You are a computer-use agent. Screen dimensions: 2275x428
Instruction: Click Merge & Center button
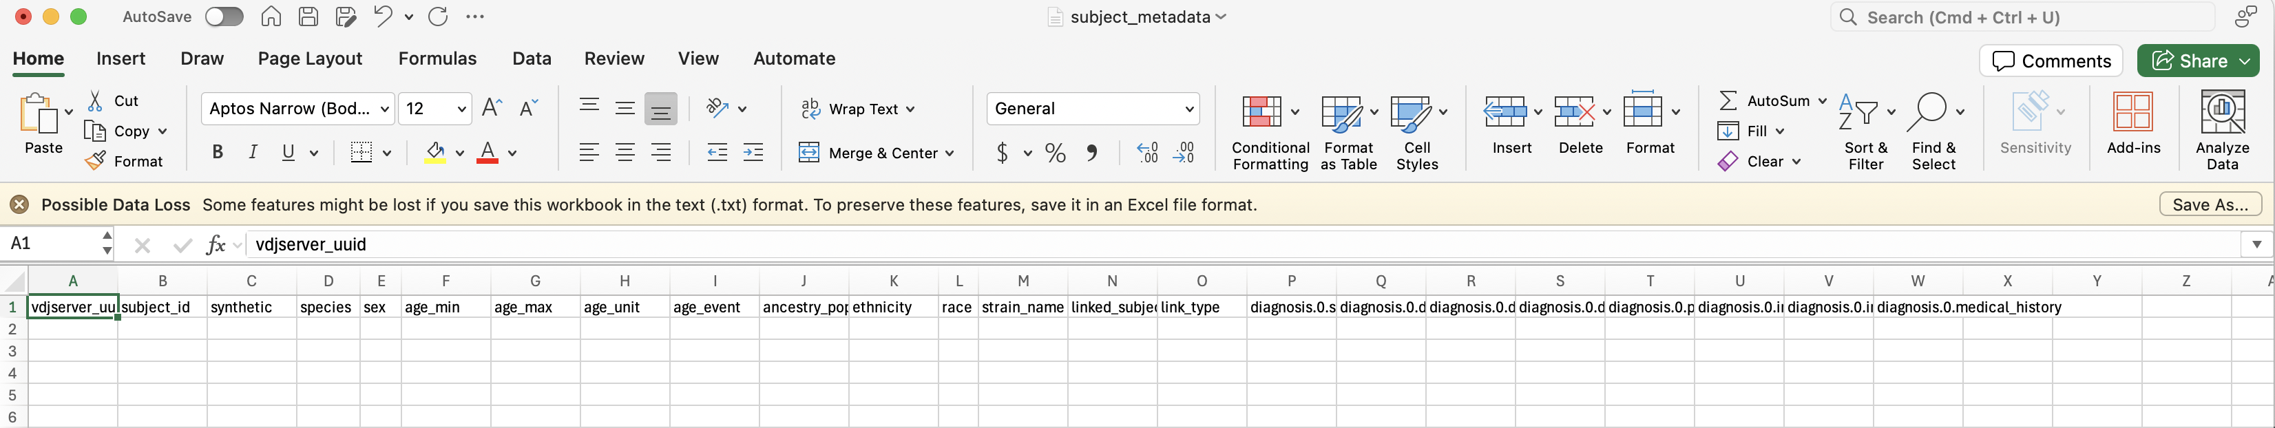tap(876, 153)
